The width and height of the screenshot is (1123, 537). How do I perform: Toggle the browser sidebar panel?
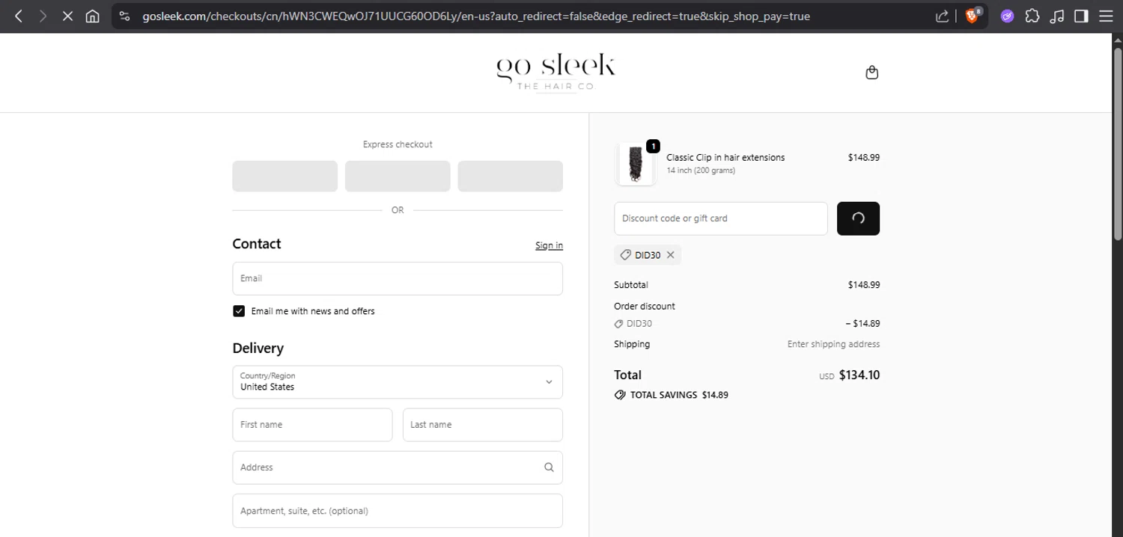pos(1081,16)
